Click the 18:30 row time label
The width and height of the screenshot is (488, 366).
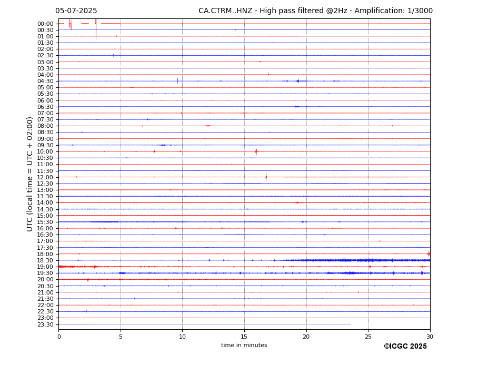pyautogui.click(x=45, y=260)
